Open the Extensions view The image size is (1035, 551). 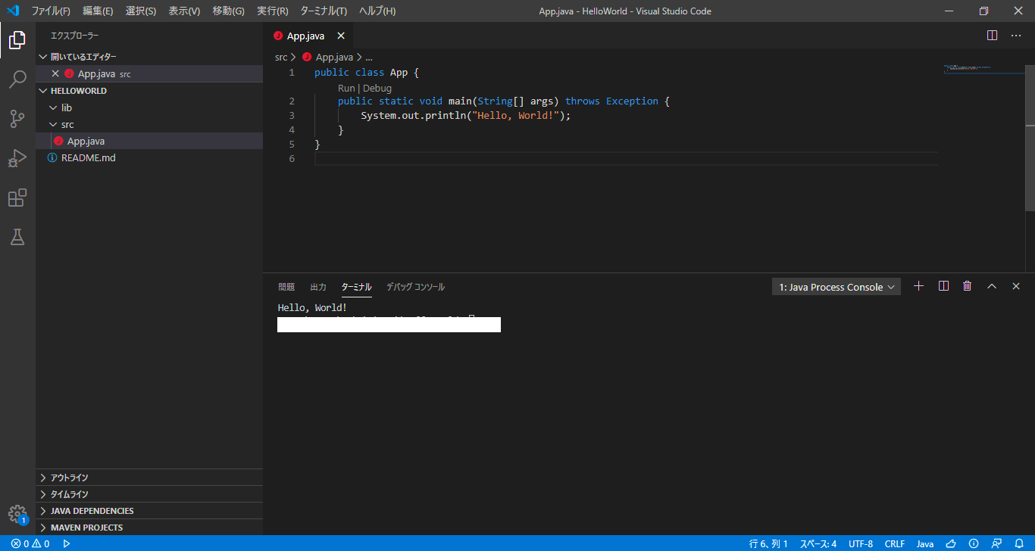click(17, 198)
